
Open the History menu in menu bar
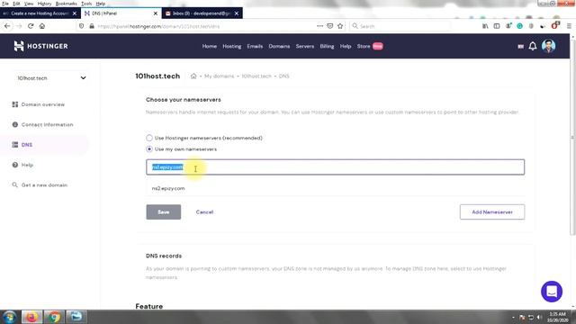point(44,4)
